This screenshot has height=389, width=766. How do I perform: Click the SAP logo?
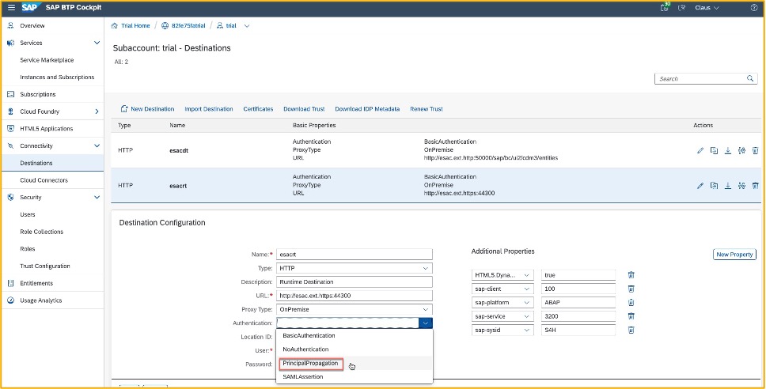coord(31,8)
